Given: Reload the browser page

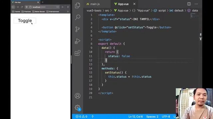Looking at the screenshot, I should point(22,7).
